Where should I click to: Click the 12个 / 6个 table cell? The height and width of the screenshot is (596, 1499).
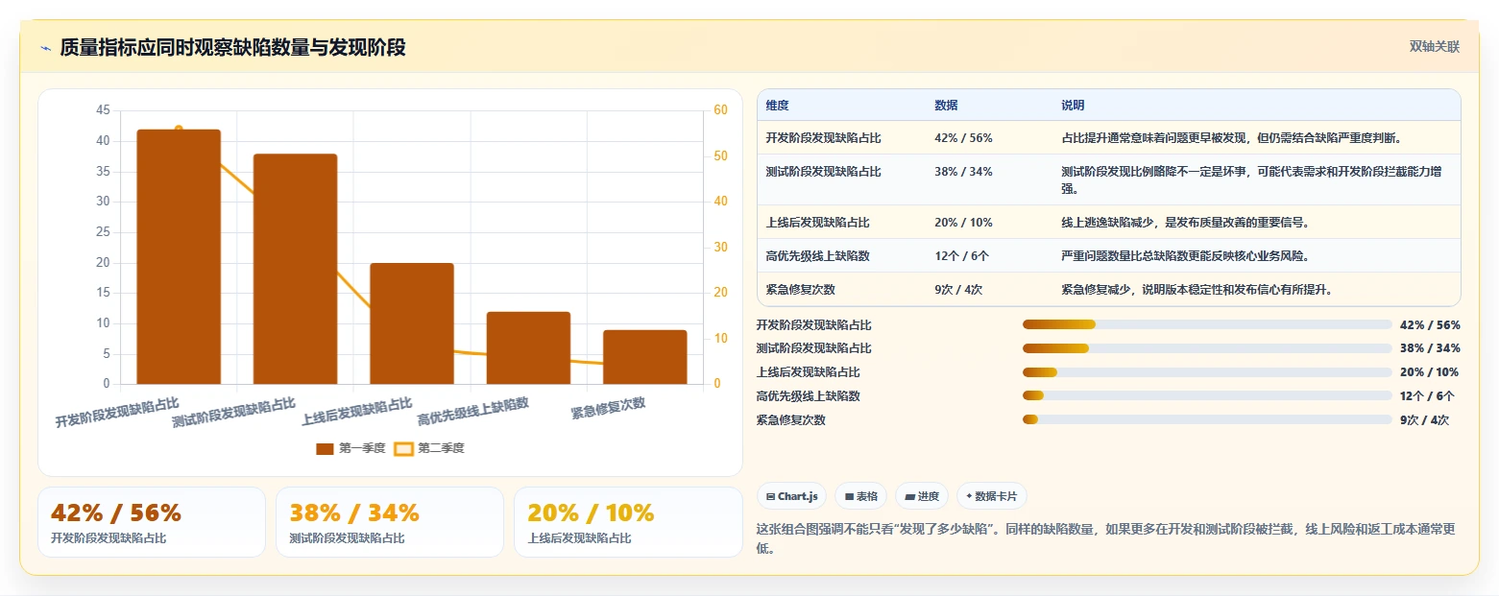coord(961,256)
